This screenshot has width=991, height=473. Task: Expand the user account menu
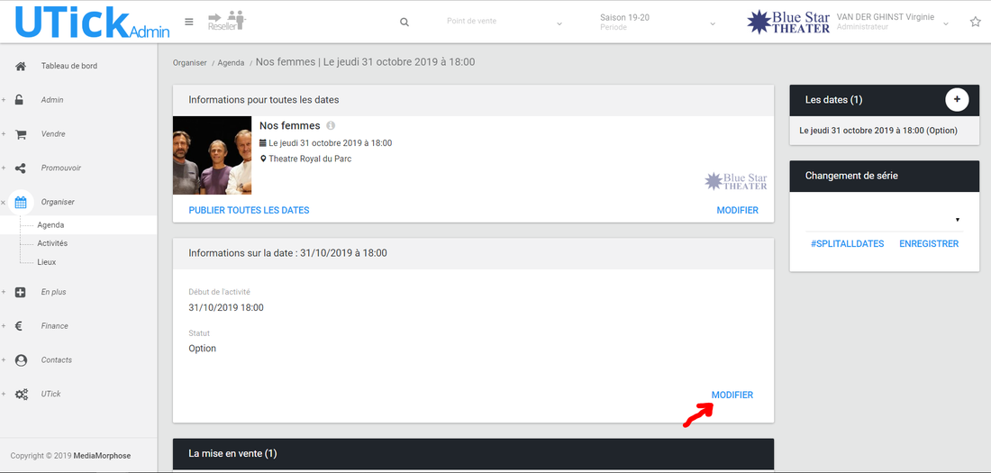(x=946, y=23)
